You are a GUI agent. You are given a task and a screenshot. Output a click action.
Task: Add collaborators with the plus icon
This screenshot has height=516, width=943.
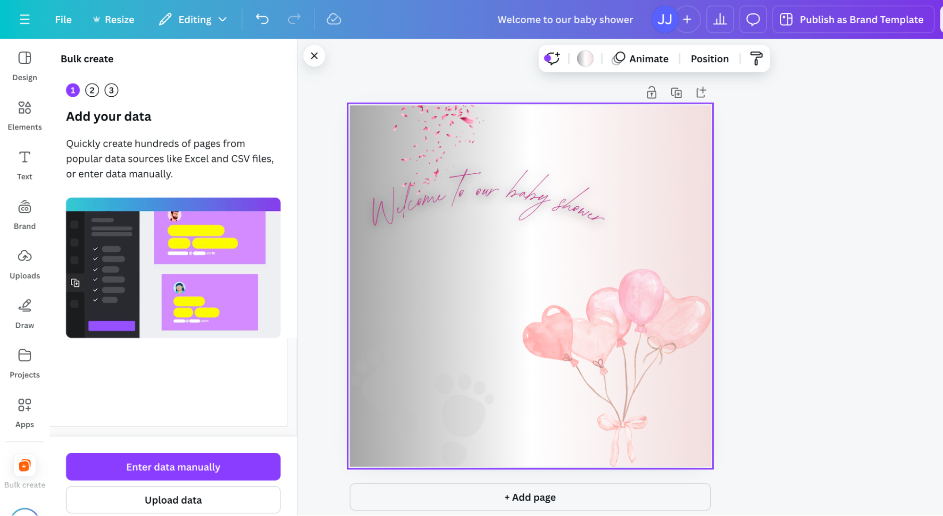687,19
